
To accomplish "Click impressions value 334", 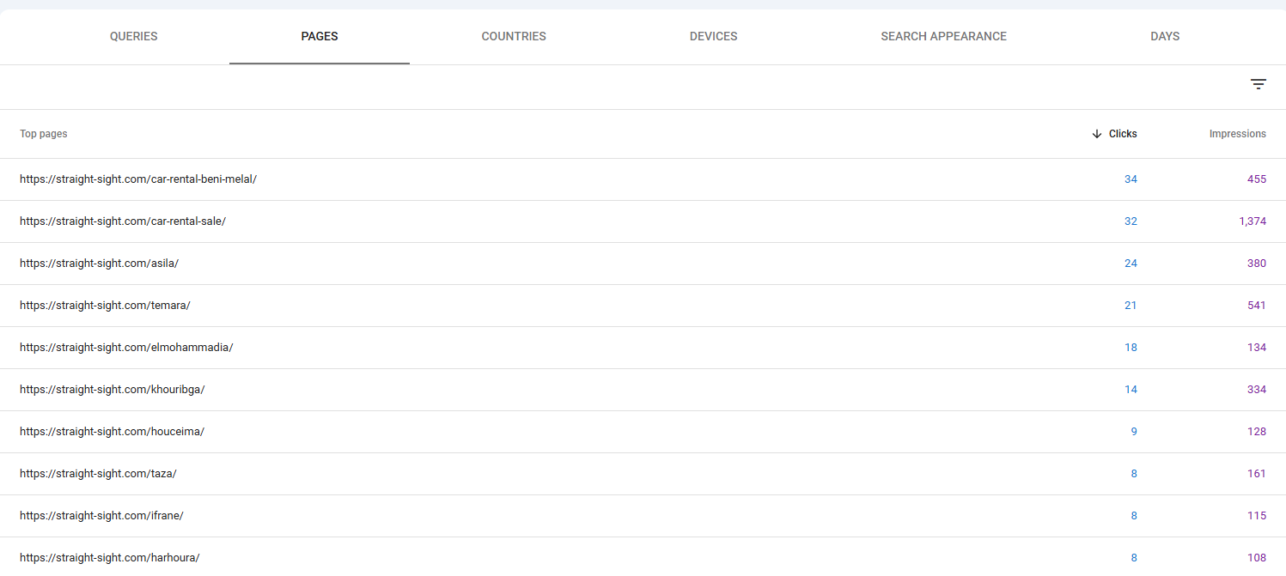I will 1257,390.
